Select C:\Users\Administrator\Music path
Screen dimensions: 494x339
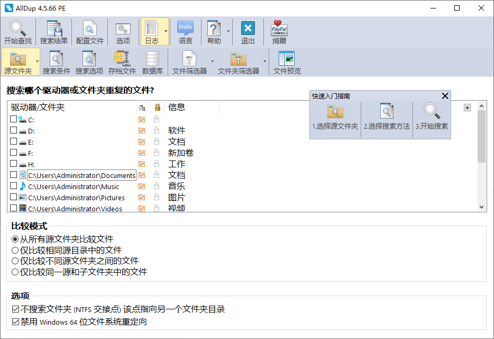click(x=74, y=186)
